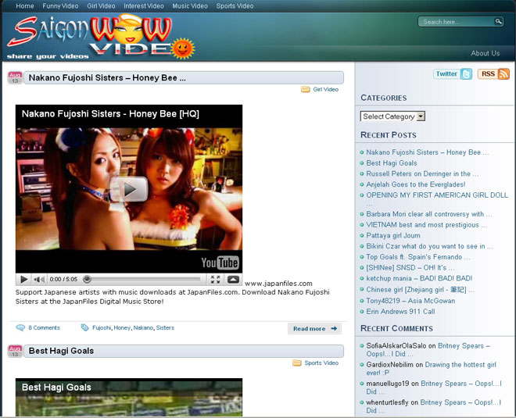Open the Interest Video menu
Viewport: 516px width, 418px height.
[x=144, y=6]
